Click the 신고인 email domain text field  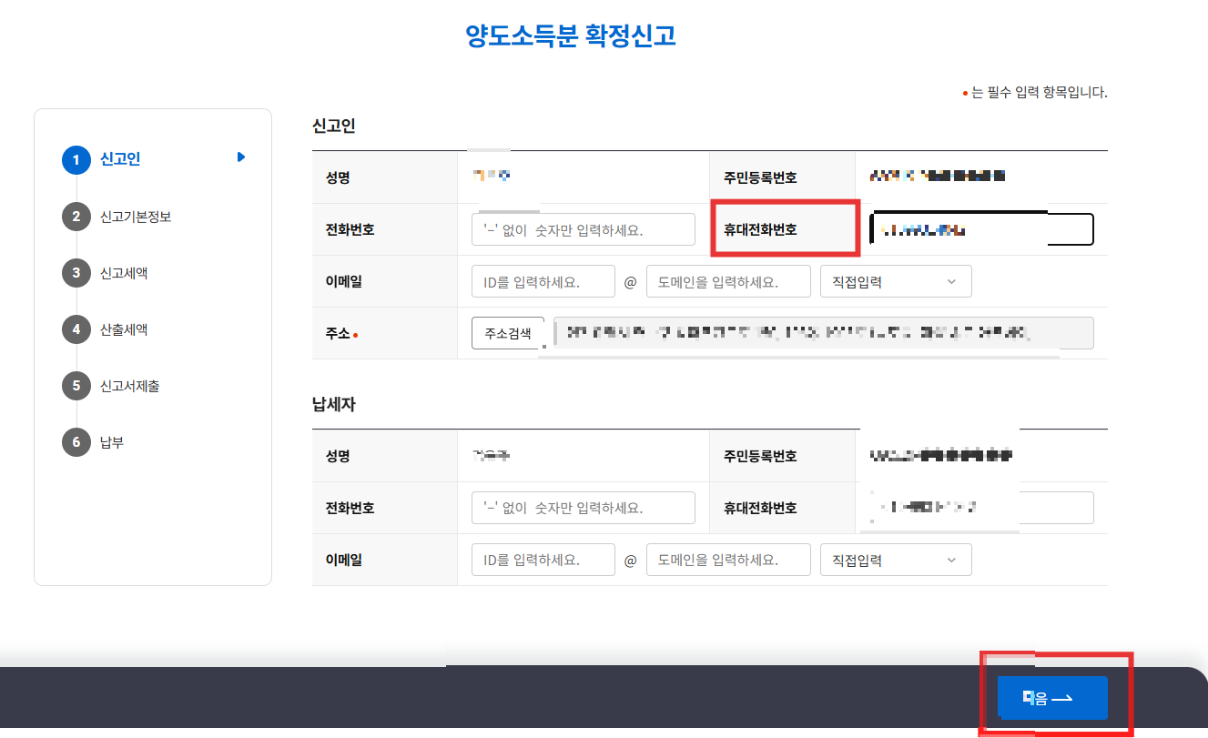728,281
